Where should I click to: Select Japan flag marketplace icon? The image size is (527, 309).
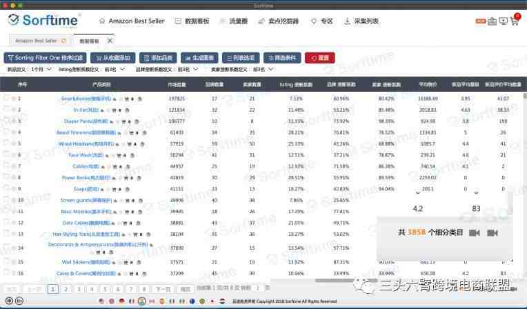[212, 301]
